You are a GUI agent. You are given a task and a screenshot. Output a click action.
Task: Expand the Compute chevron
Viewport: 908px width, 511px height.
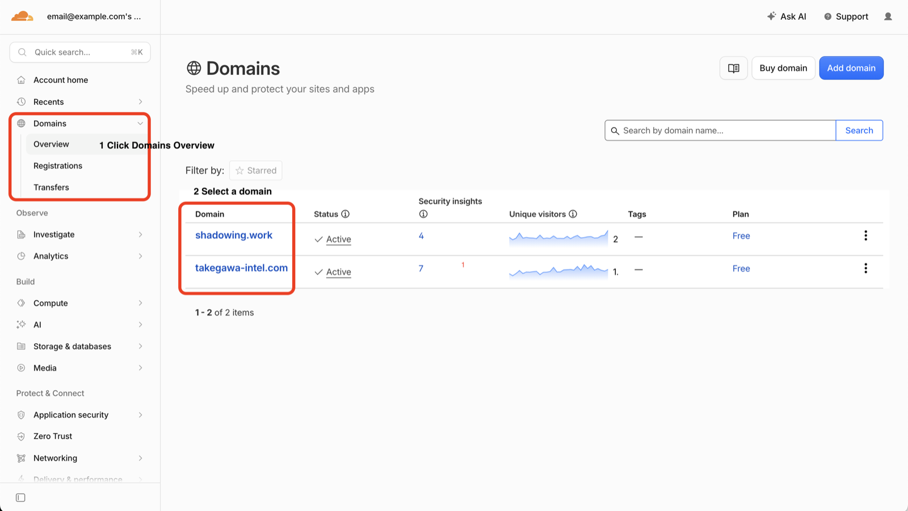pos(140,303)
